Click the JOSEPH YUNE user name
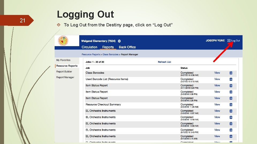This screenshot has height=144, width=257. (215, 41)
